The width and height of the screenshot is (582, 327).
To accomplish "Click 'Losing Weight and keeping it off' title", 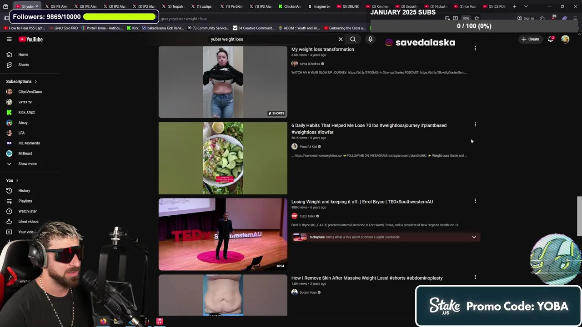I will pyautogui.click(x=362, y=202).
